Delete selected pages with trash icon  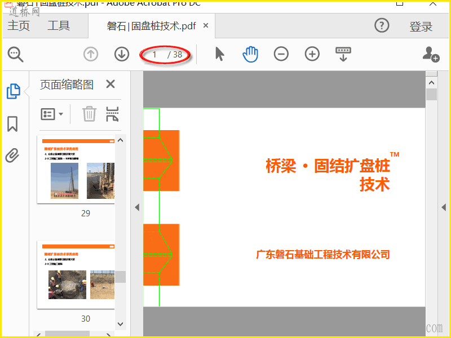tap(89, 114)
